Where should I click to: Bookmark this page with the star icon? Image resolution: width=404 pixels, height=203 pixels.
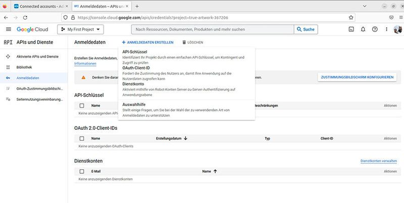(x=351, y=18)
